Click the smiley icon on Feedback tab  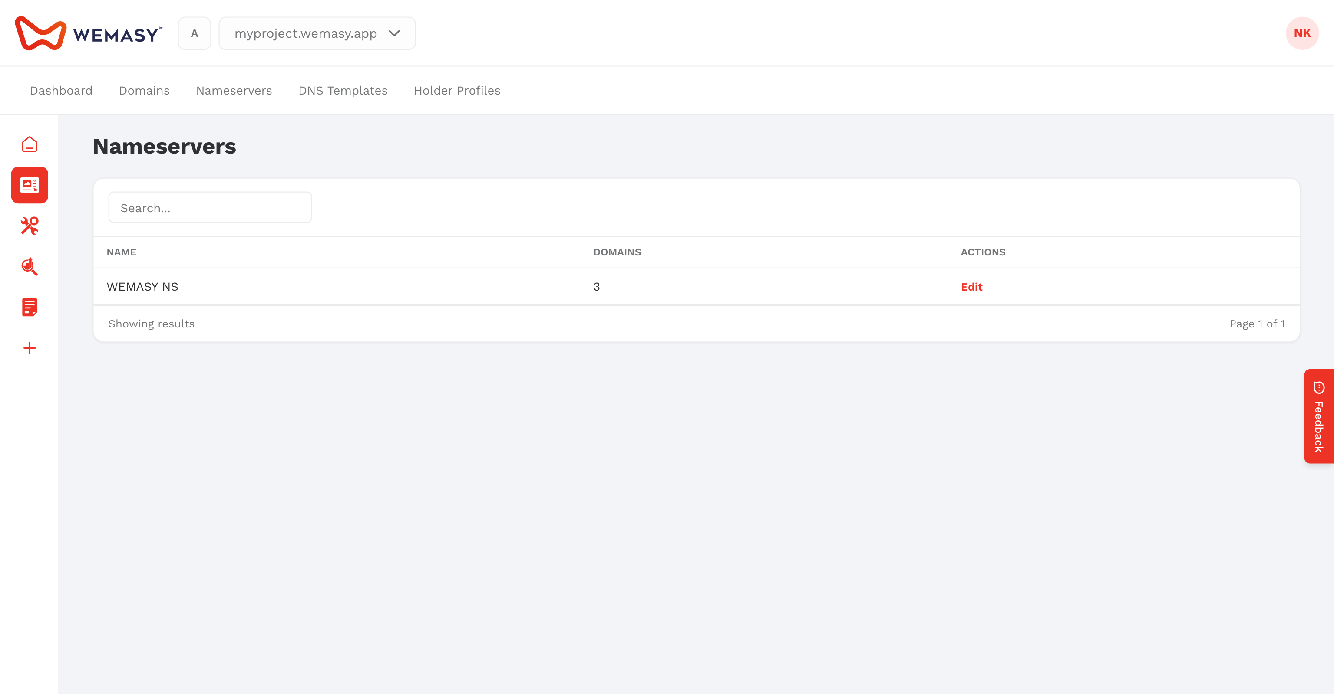coord(1319,387)
